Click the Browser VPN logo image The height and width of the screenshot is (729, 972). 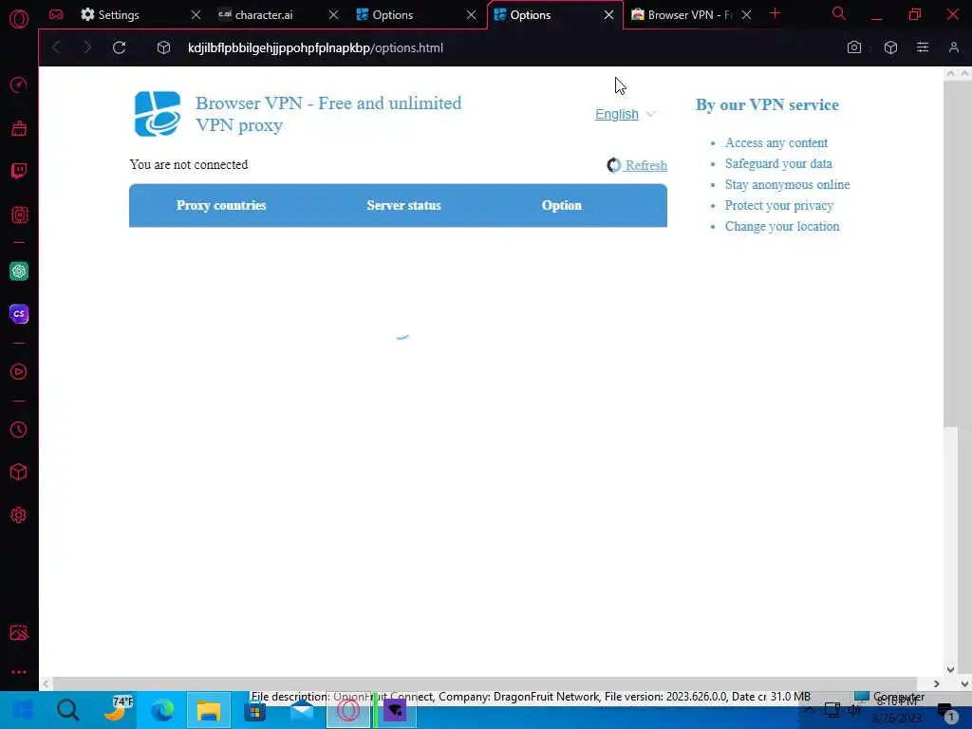point(158,114)
